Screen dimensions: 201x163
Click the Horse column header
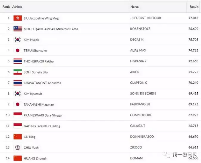pos(134,7)
